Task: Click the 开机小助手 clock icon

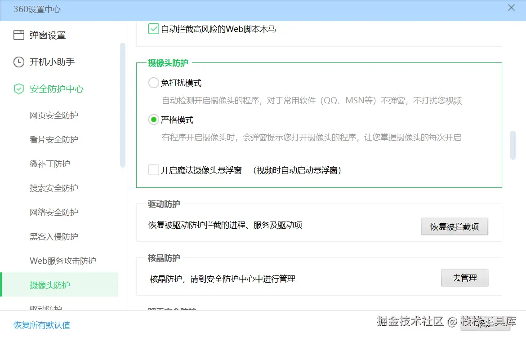Action: 19,62
